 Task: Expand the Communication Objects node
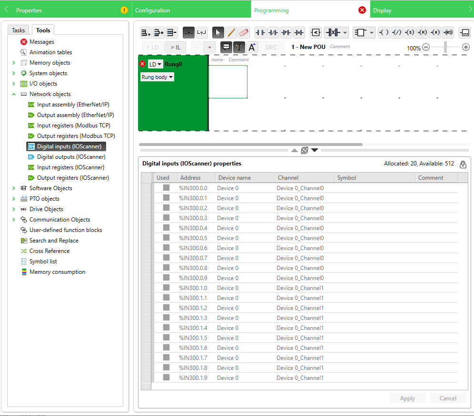14,220
